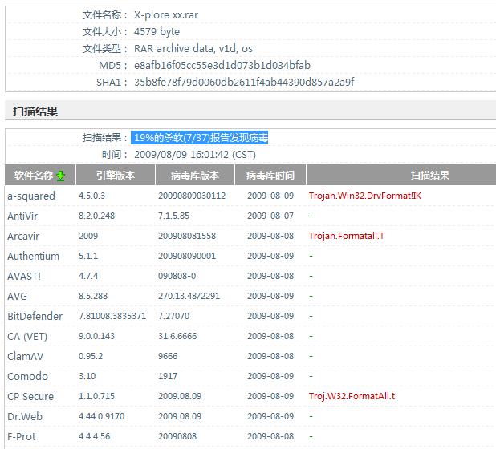The height and width of the screenshot is (449, 496).
Task: Click AntiVir database date 2009-08-07
Action: coord(270,216)
